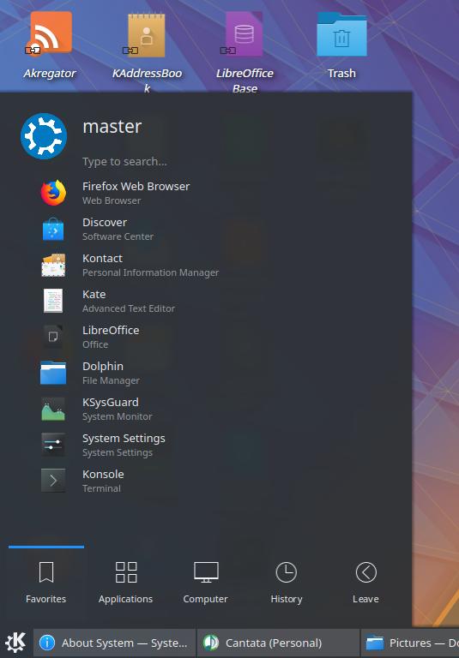Launch Firefox Web Browser from favorites
Viewport: 459px width, 658px height.
pos(206,193)
